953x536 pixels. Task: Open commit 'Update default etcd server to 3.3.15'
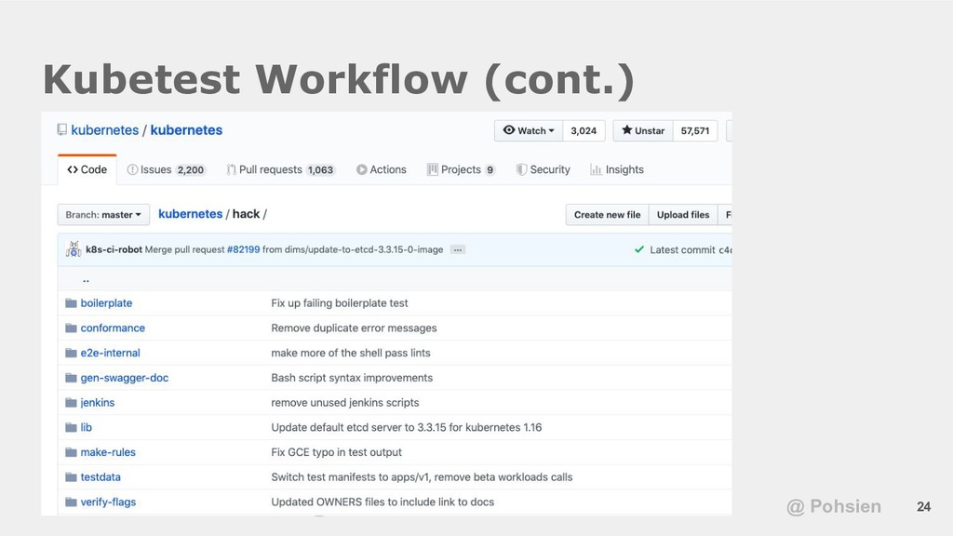[406, 427]
